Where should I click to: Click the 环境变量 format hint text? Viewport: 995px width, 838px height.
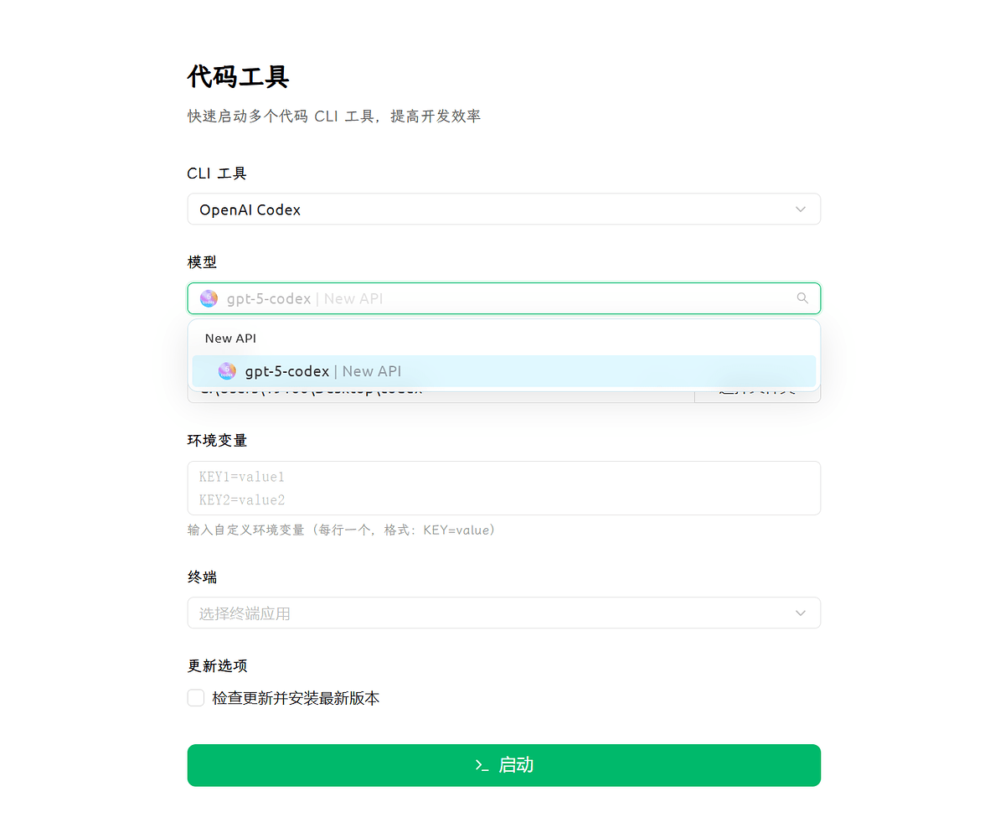(x=342, y=530)
